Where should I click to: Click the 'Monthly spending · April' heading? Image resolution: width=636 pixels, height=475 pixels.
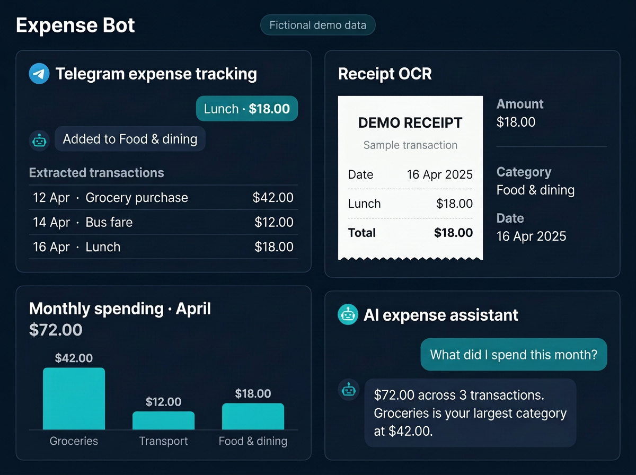[120, 309]
